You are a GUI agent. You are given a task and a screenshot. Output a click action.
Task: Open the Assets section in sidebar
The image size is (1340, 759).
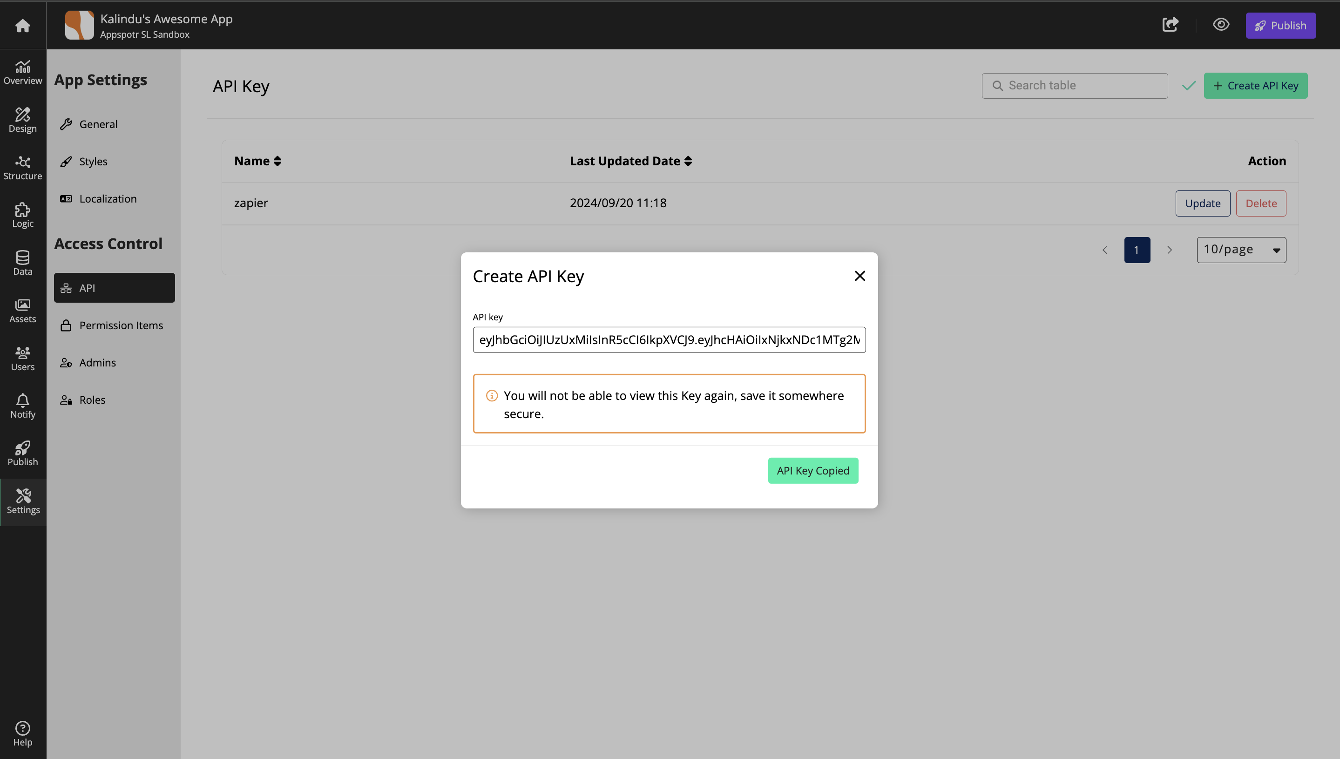[22, 311]
